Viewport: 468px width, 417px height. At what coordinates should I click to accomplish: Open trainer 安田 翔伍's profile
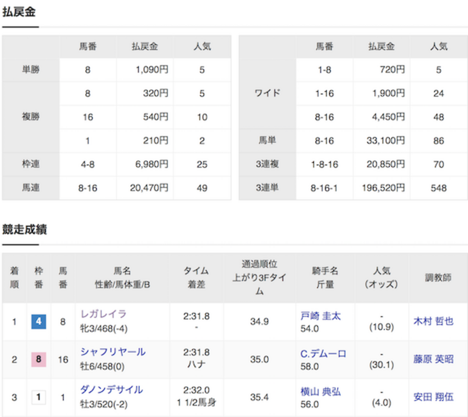(434, 397)
